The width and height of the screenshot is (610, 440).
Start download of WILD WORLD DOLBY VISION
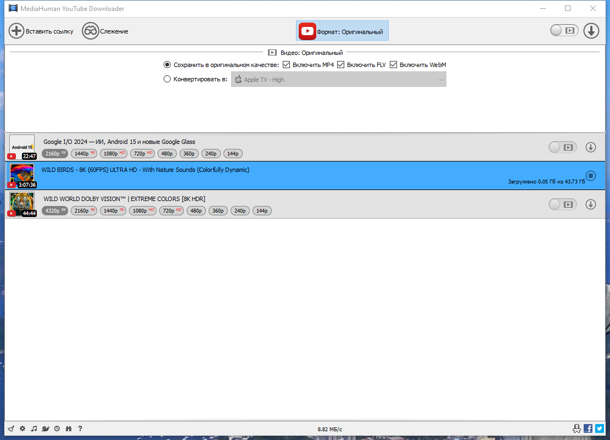[591, 204]
